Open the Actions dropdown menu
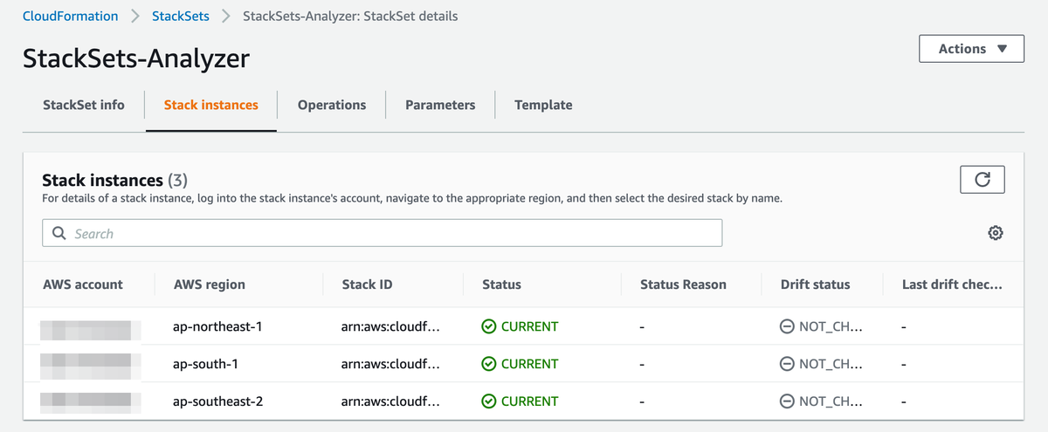The image size is (1048, 432). pos(971,49)
